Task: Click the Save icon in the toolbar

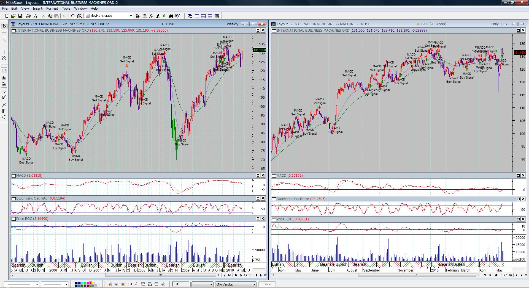Action: [x=20, y=16]
